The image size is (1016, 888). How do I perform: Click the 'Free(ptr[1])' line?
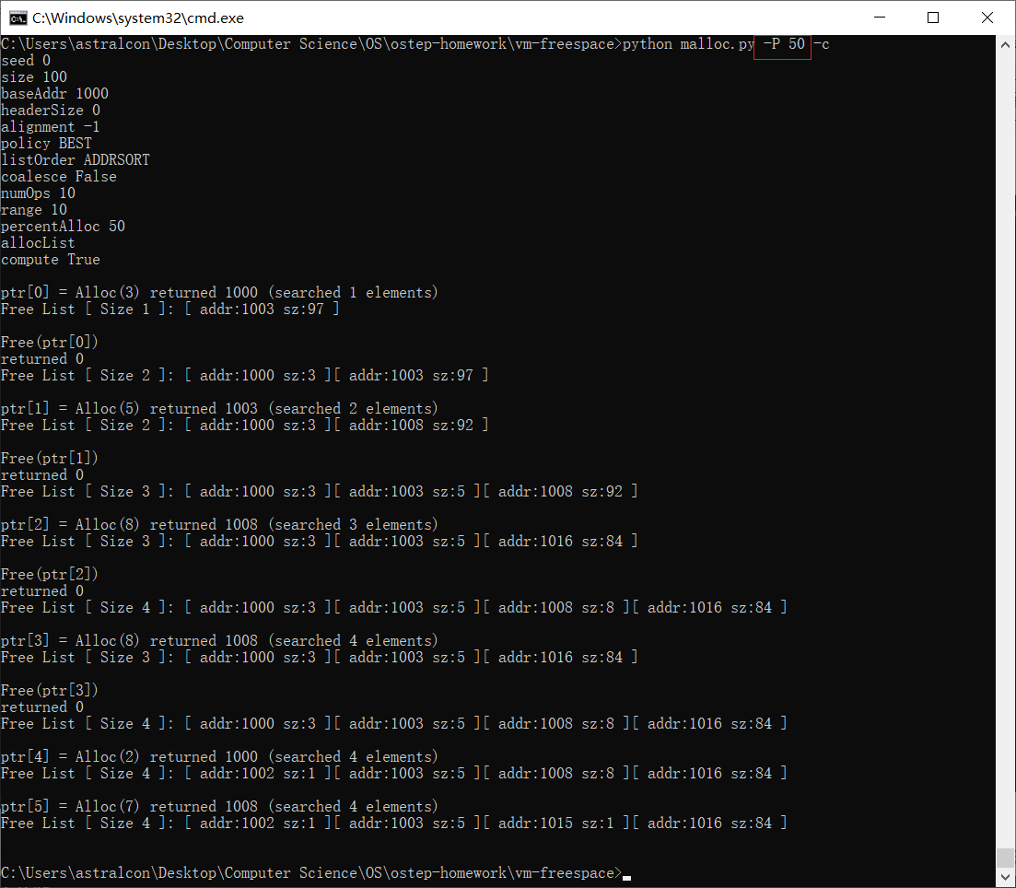tap(49, 459)
